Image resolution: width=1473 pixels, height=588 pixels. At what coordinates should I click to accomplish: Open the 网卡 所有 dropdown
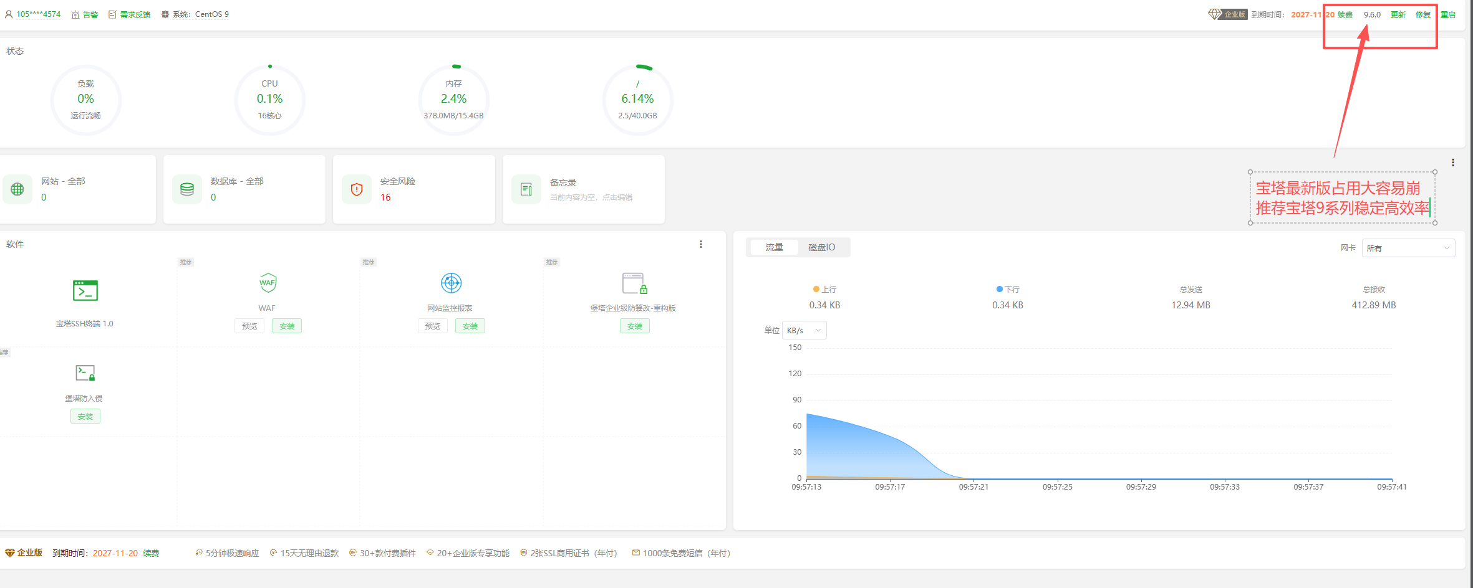(x=1408, y=248)
